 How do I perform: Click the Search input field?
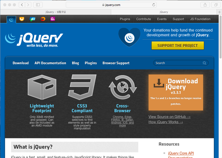[x=178, y=63]
